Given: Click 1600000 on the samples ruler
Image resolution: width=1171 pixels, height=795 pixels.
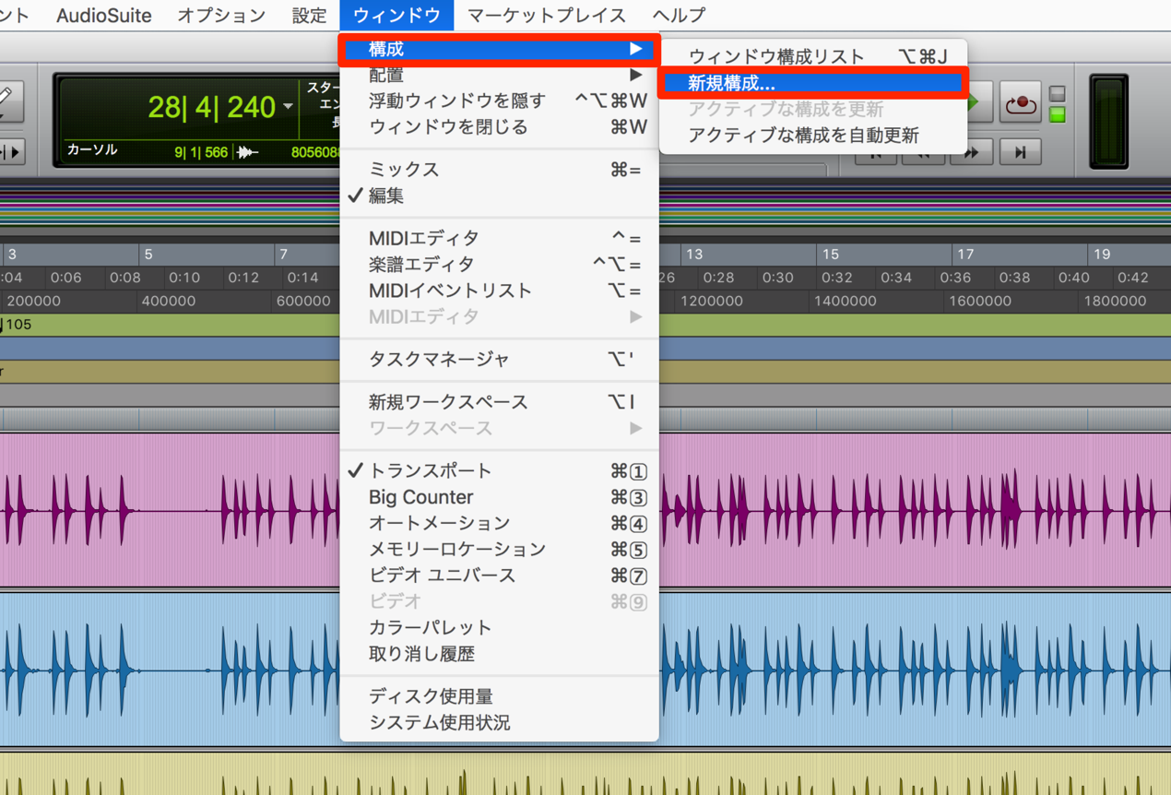Looking at the screenshot, I should (979, 301).
